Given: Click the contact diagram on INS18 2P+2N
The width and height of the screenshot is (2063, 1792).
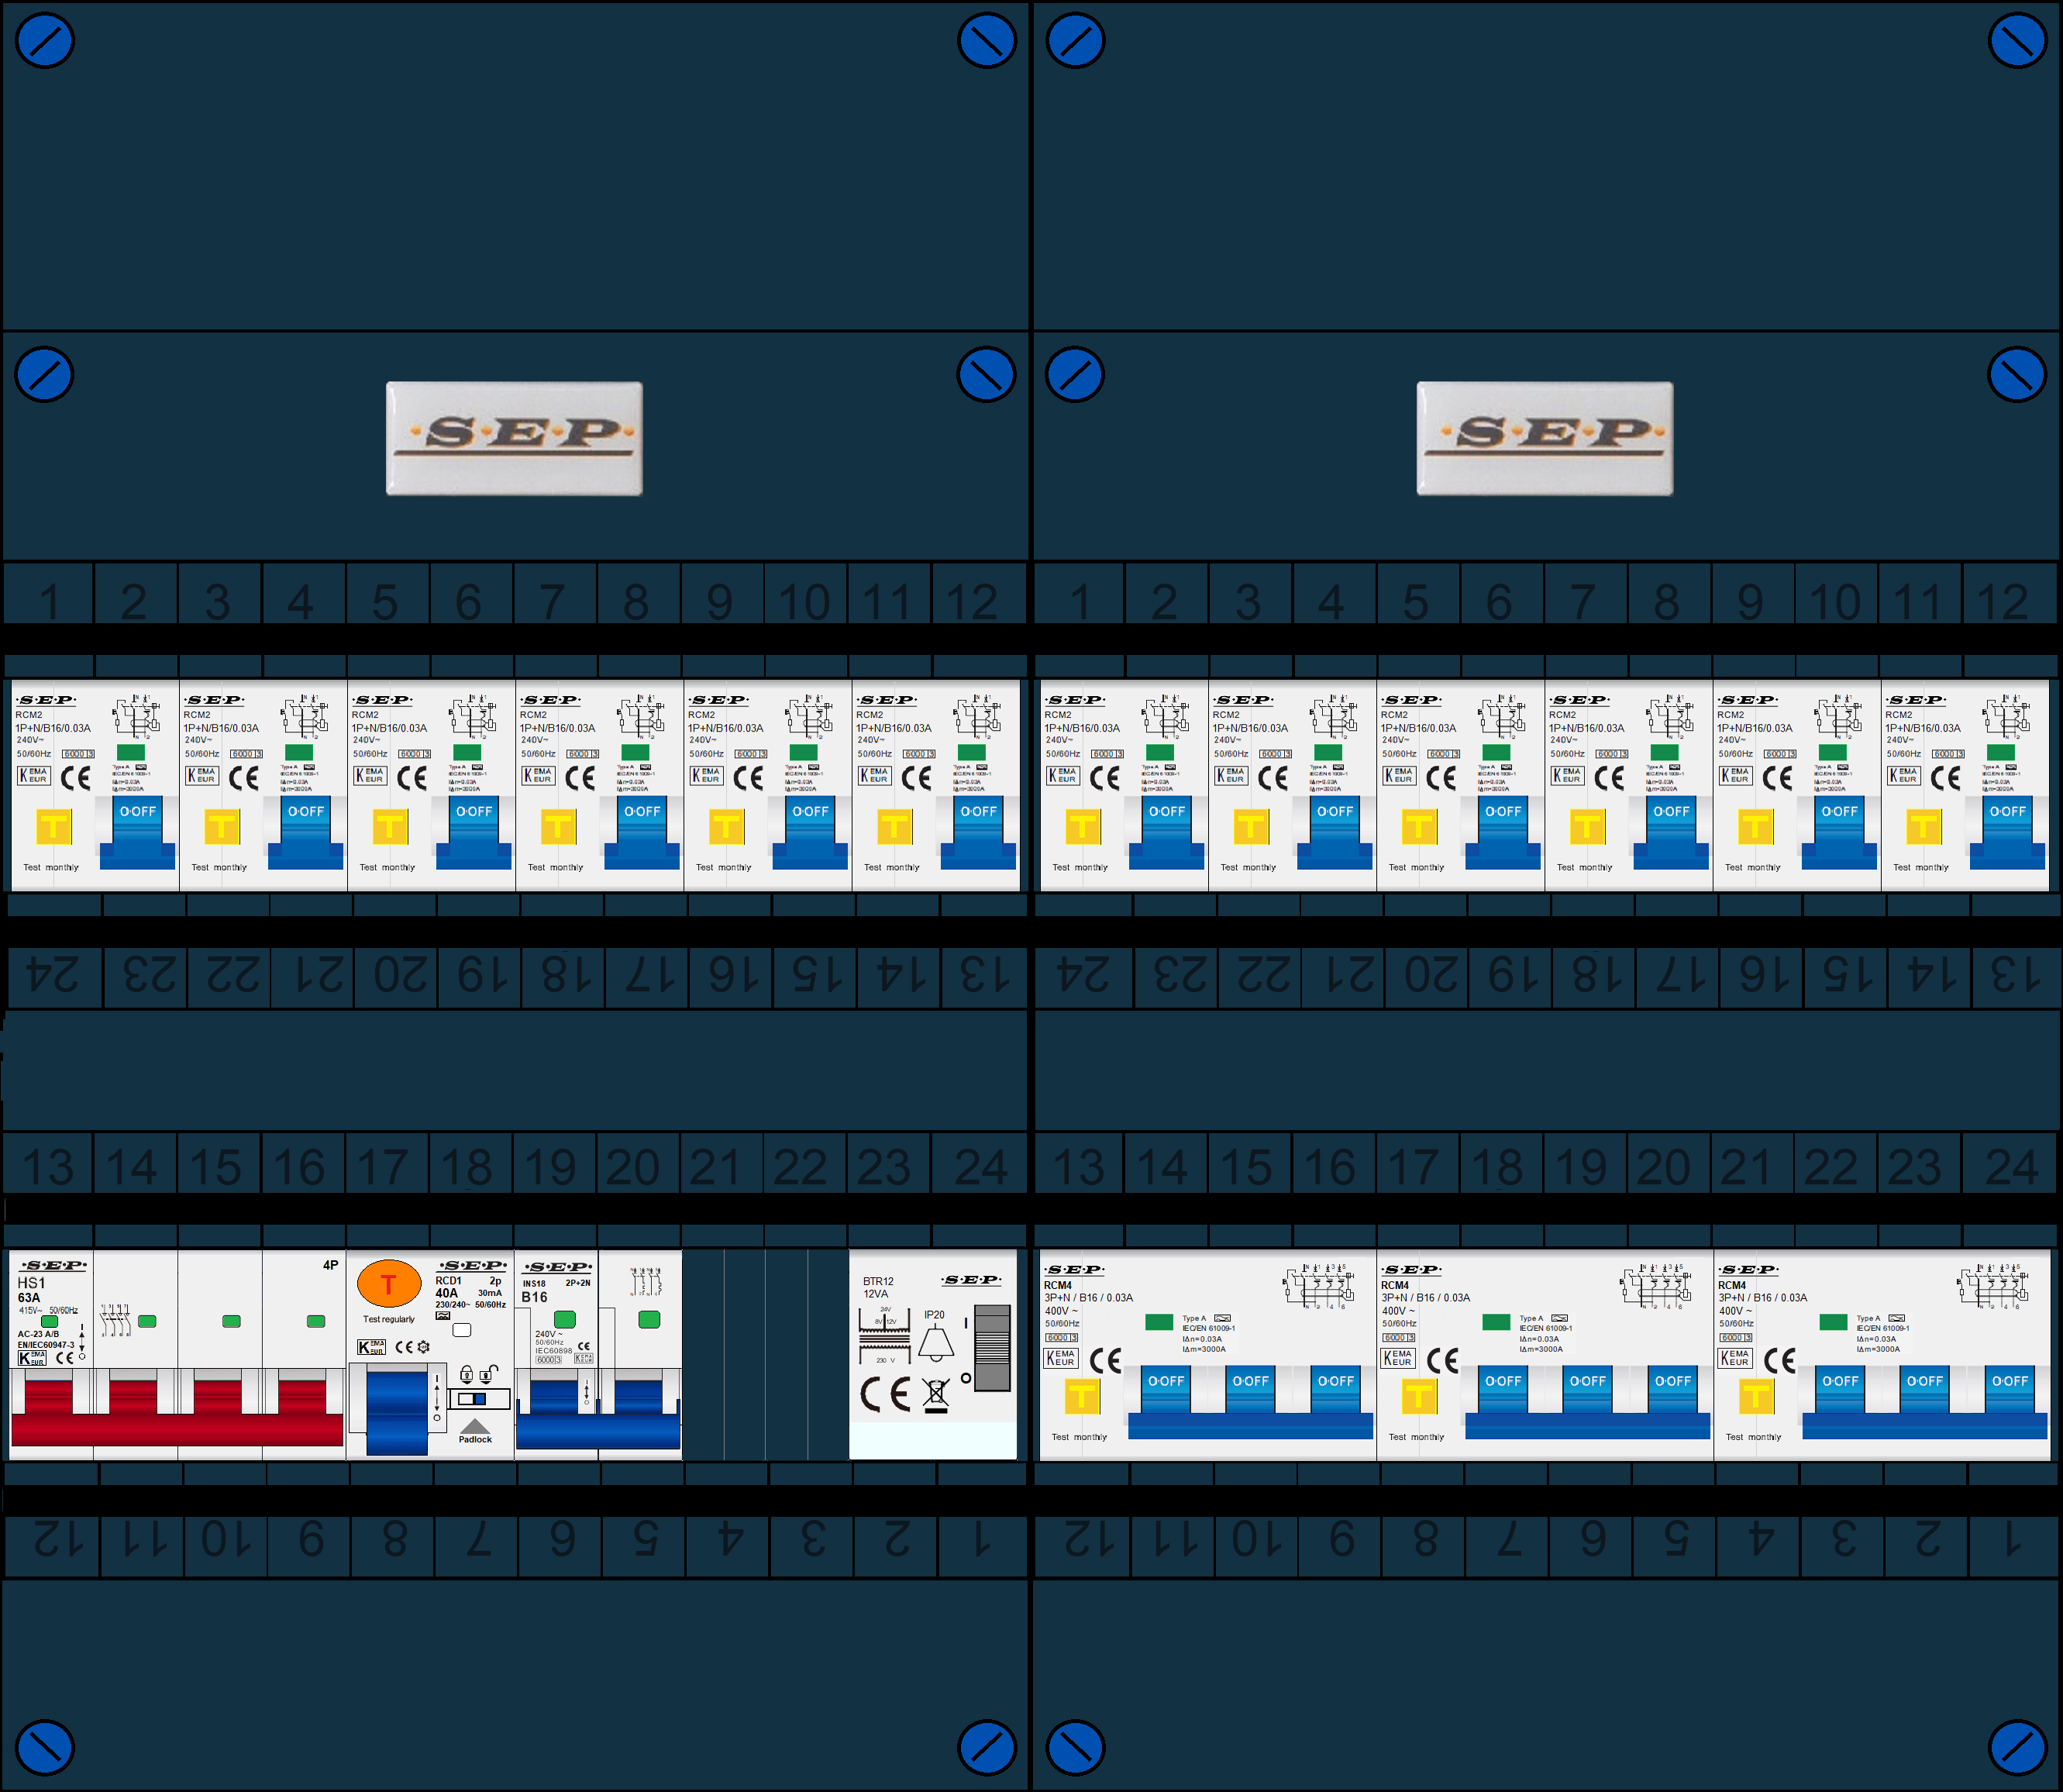Looking at the screenshot, I should 646,1282.
